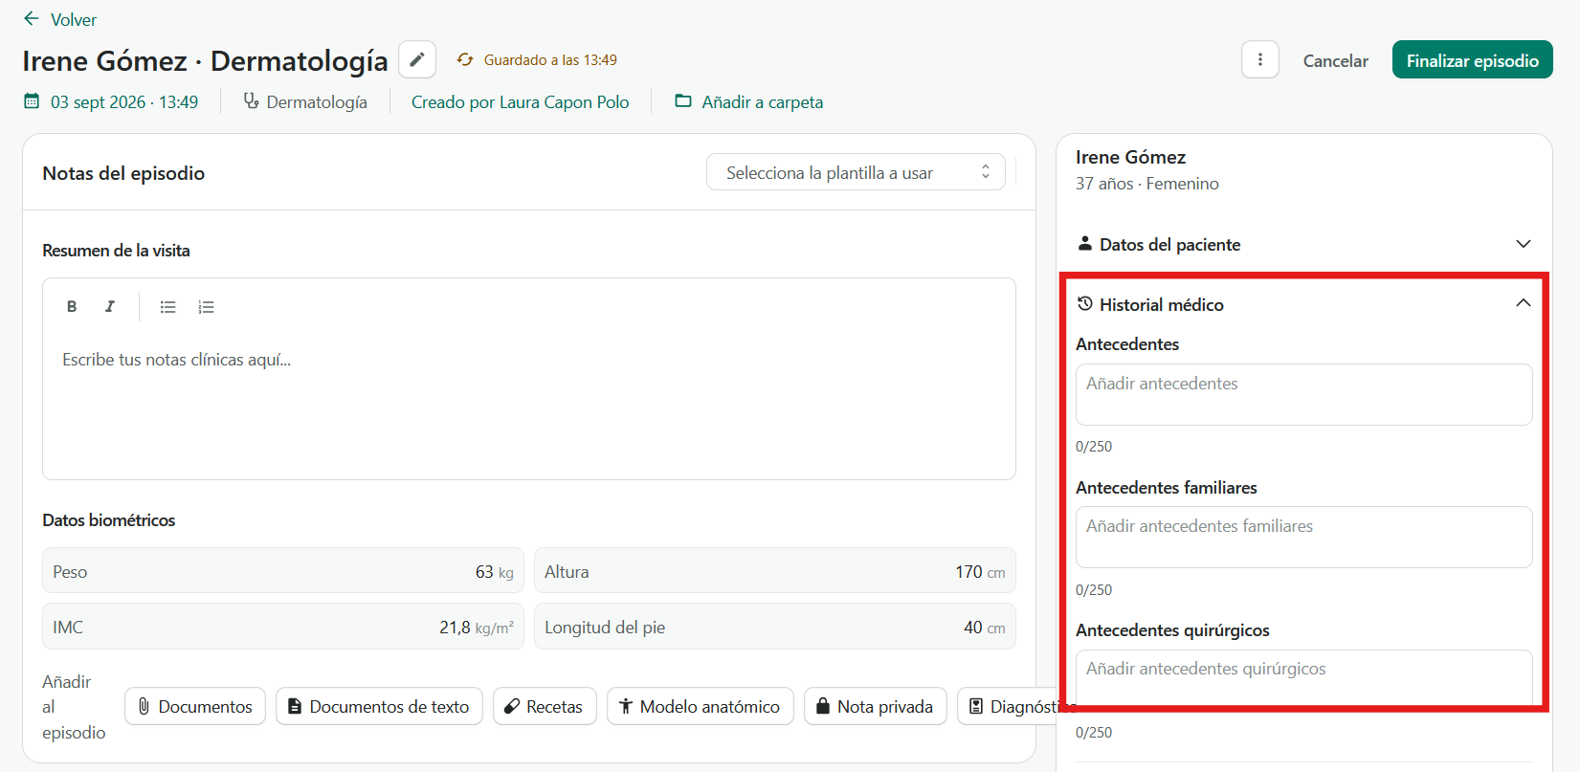
Task: Insert a bulleted list
Action: 168,307
